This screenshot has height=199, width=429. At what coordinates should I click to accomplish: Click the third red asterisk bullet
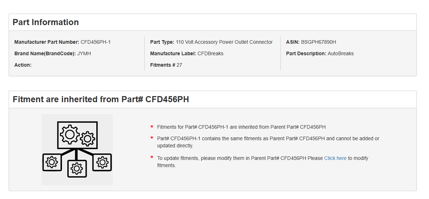tap(152, 158)
